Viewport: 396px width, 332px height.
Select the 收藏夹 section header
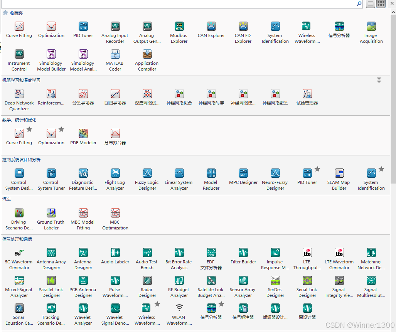click(17, 13)
